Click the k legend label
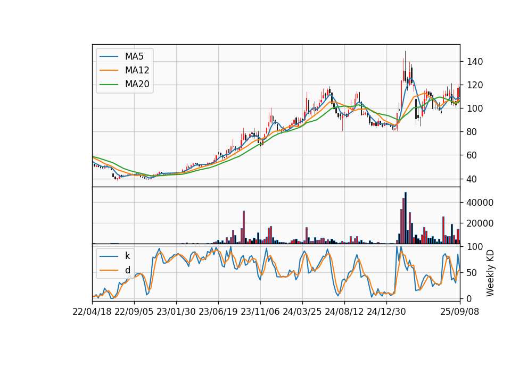 pyautogui.click(x=127, y=256)
